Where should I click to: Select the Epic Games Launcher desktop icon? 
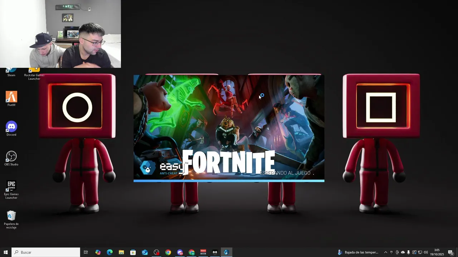tap(11, 190)
